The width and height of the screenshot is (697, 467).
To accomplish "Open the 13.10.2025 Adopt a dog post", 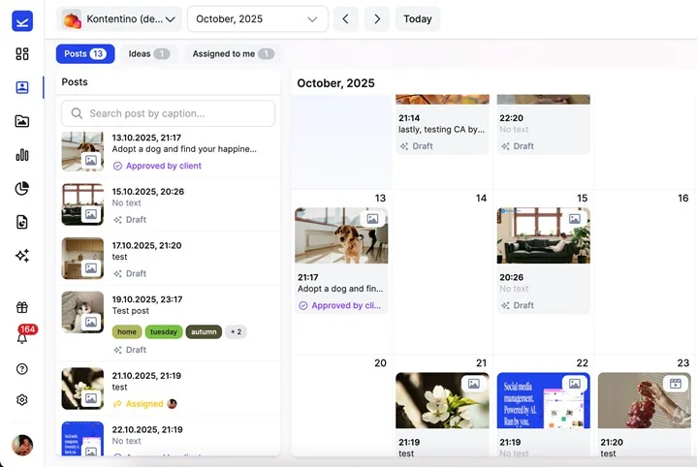I will click(168, 152).
